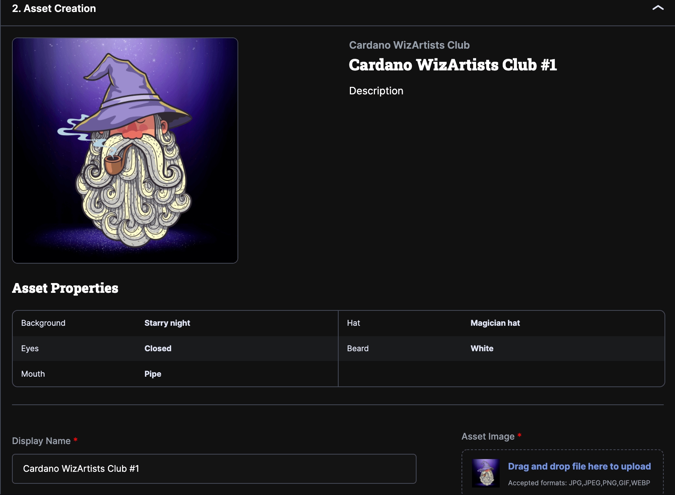The width and height of the screenshot is (675, 495).
Task: Select the "Starry night" background value
Action: click(x=167, y=323)
